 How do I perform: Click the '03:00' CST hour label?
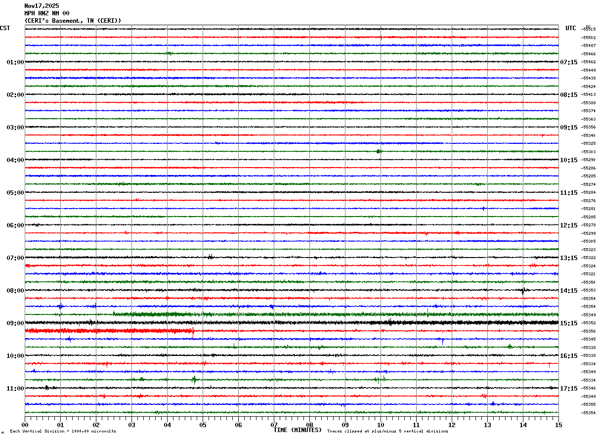(15, 128)
